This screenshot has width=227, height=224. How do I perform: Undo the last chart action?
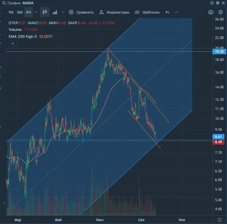click(x=167, y=12)
